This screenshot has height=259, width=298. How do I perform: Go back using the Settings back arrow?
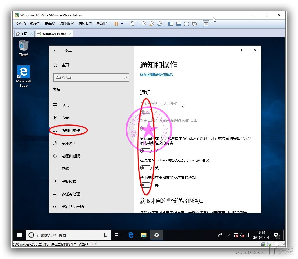(55, 50)
